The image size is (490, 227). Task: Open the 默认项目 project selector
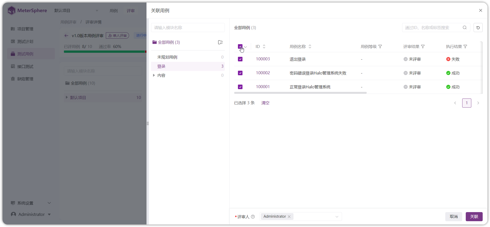coord(76,11)
